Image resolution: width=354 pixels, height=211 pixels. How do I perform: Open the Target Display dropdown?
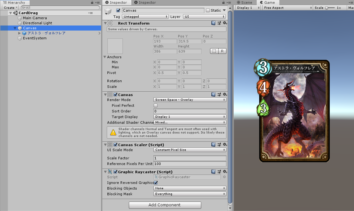[190, 117]
